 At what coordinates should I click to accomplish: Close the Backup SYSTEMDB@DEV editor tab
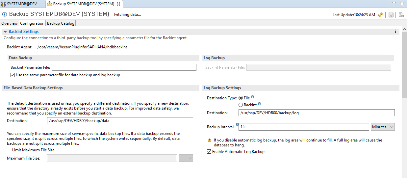tap(118, 4)
